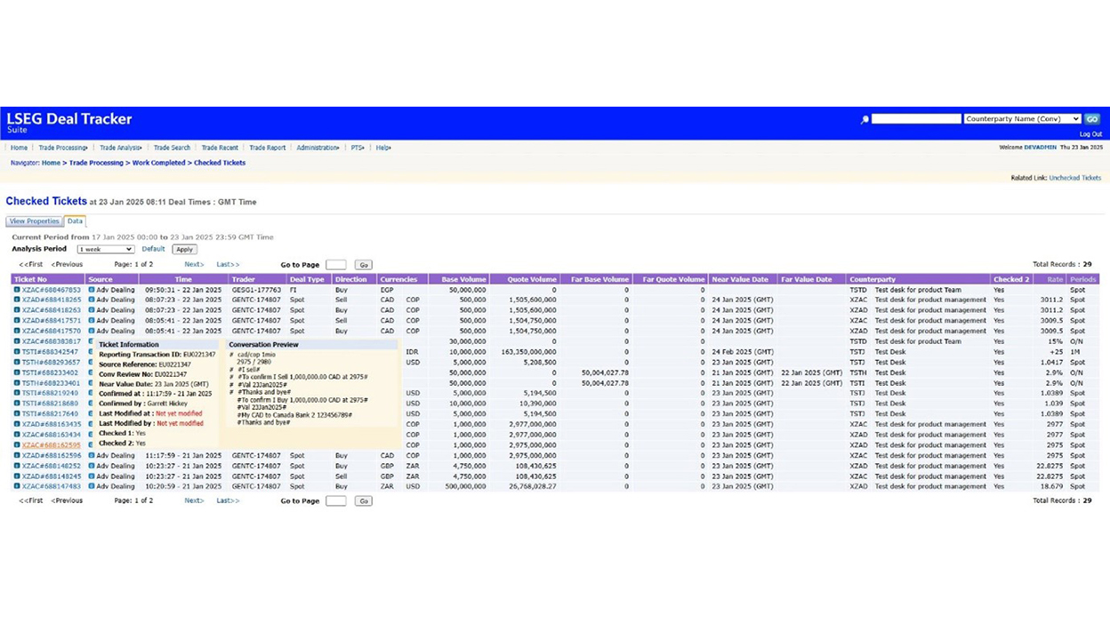Screen dimensions: 1110x624
Task: Go to Next page using top pagination
Action: pos(194,265)
